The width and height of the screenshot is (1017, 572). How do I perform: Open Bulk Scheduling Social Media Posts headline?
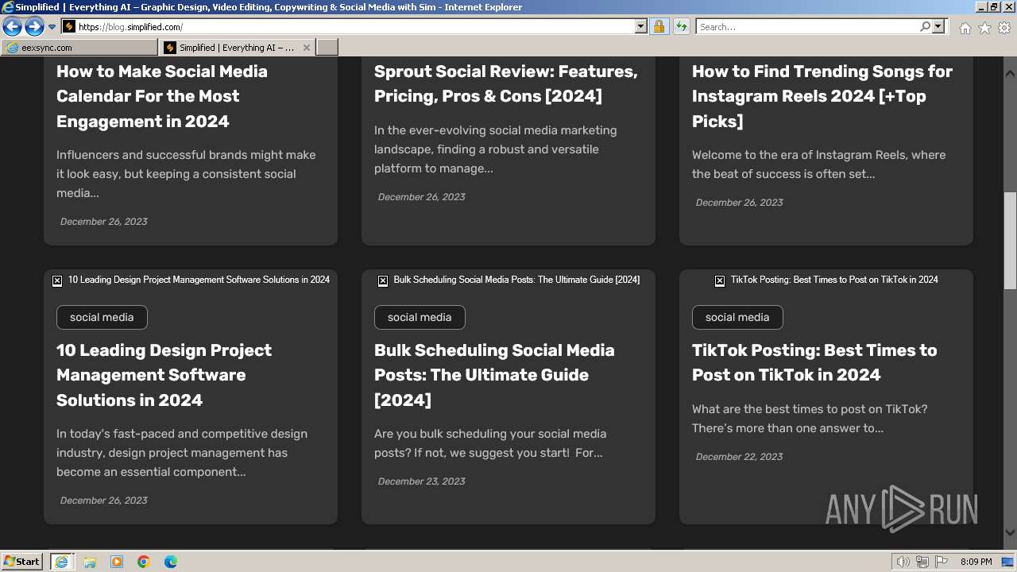494,375
